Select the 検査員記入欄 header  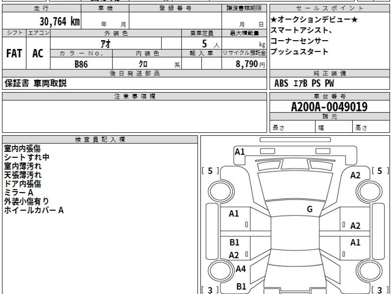pyautogui.click(x=100, y=139)
